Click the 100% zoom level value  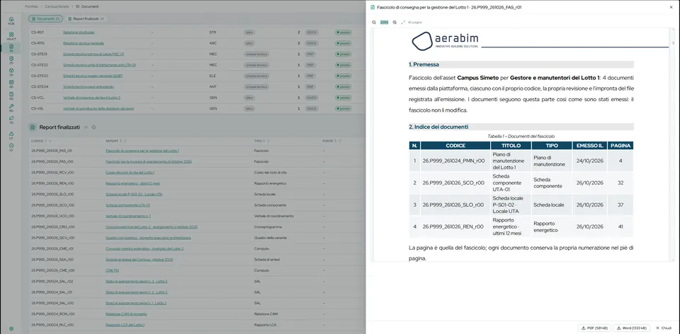click(384, 22)
